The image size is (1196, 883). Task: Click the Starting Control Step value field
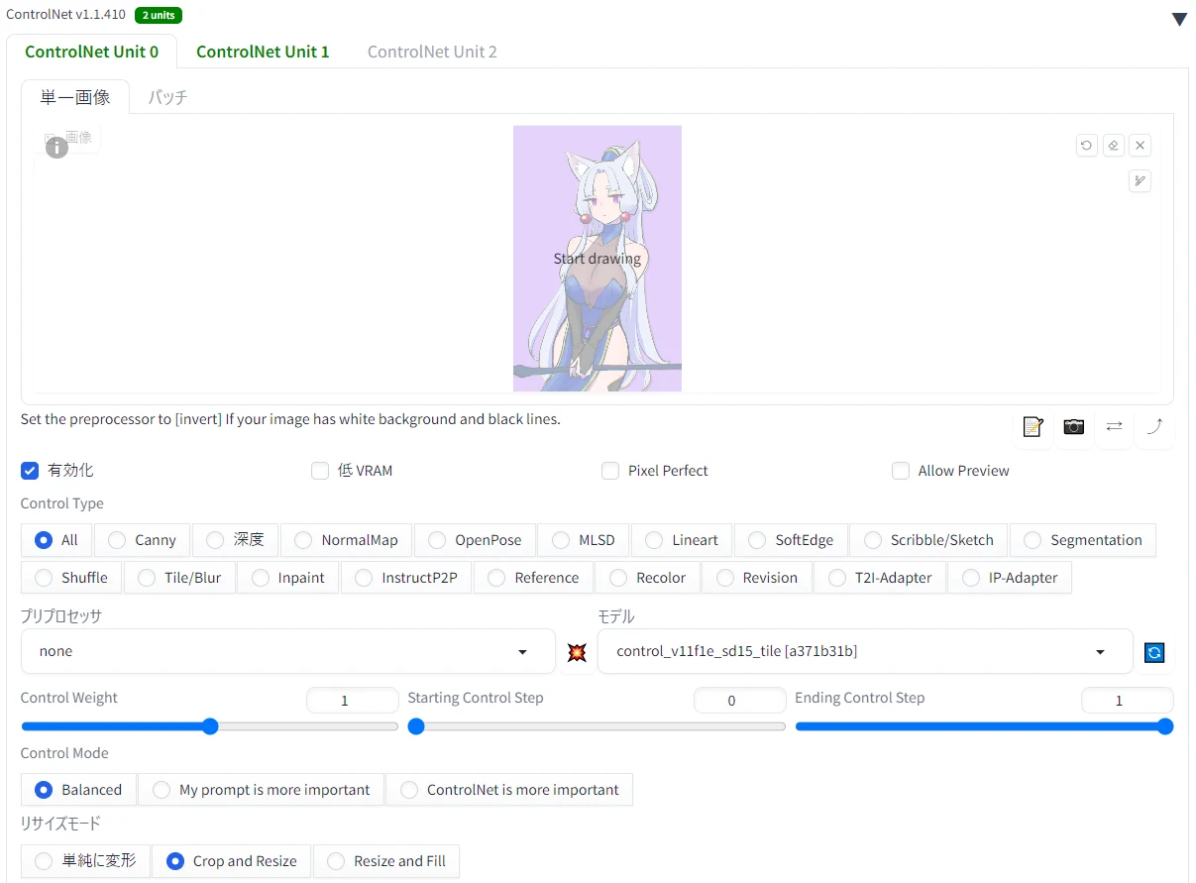tap(740, 701)
